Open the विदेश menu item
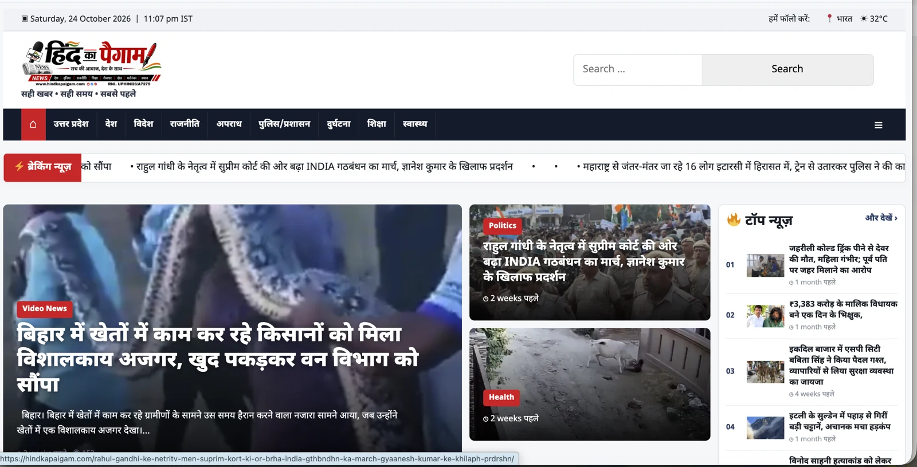The height and width of the screenshot is (467, 917). click(143, 124)
